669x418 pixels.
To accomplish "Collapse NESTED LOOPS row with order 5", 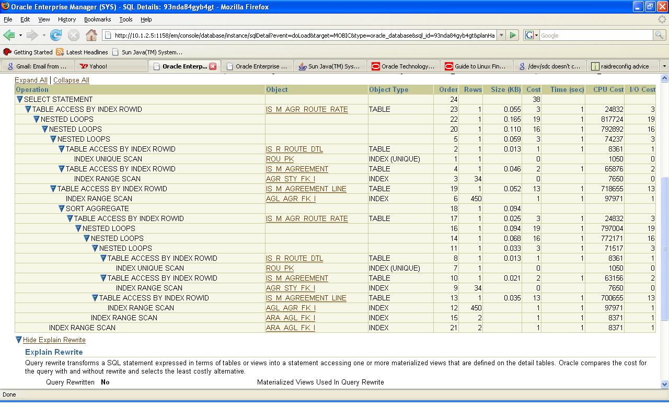I will (x=53, y=139).
